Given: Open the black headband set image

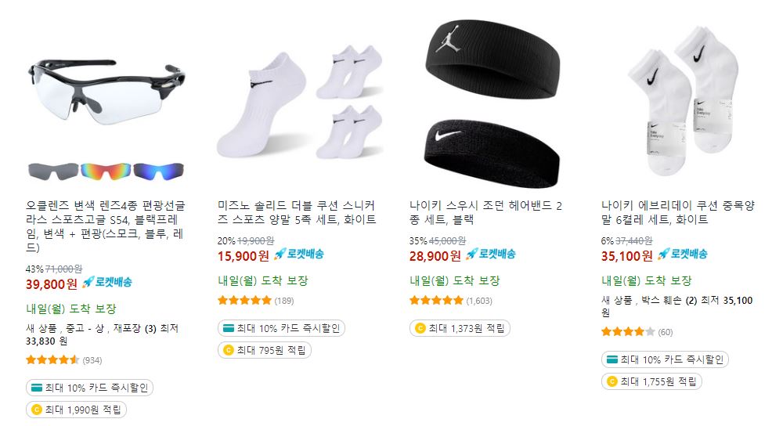Looking at the screenshot, I should point(490,103).
